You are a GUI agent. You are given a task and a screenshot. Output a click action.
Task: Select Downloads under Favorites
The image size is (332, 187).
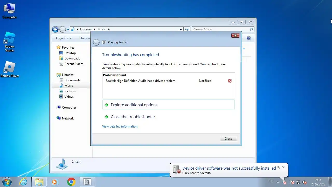(x=72, y=58)
